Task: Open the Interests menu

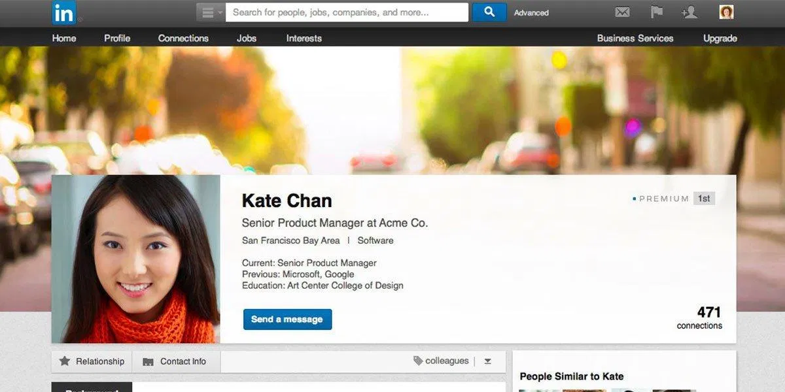Action: pos(304,39)
